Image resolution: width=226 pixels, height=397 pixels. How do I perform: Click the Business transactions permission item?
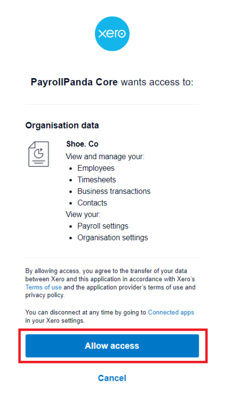114,191
